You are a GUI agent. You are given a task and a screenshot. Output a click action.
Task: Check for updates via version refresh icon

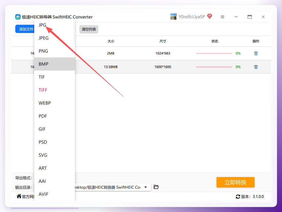[238, 197]
